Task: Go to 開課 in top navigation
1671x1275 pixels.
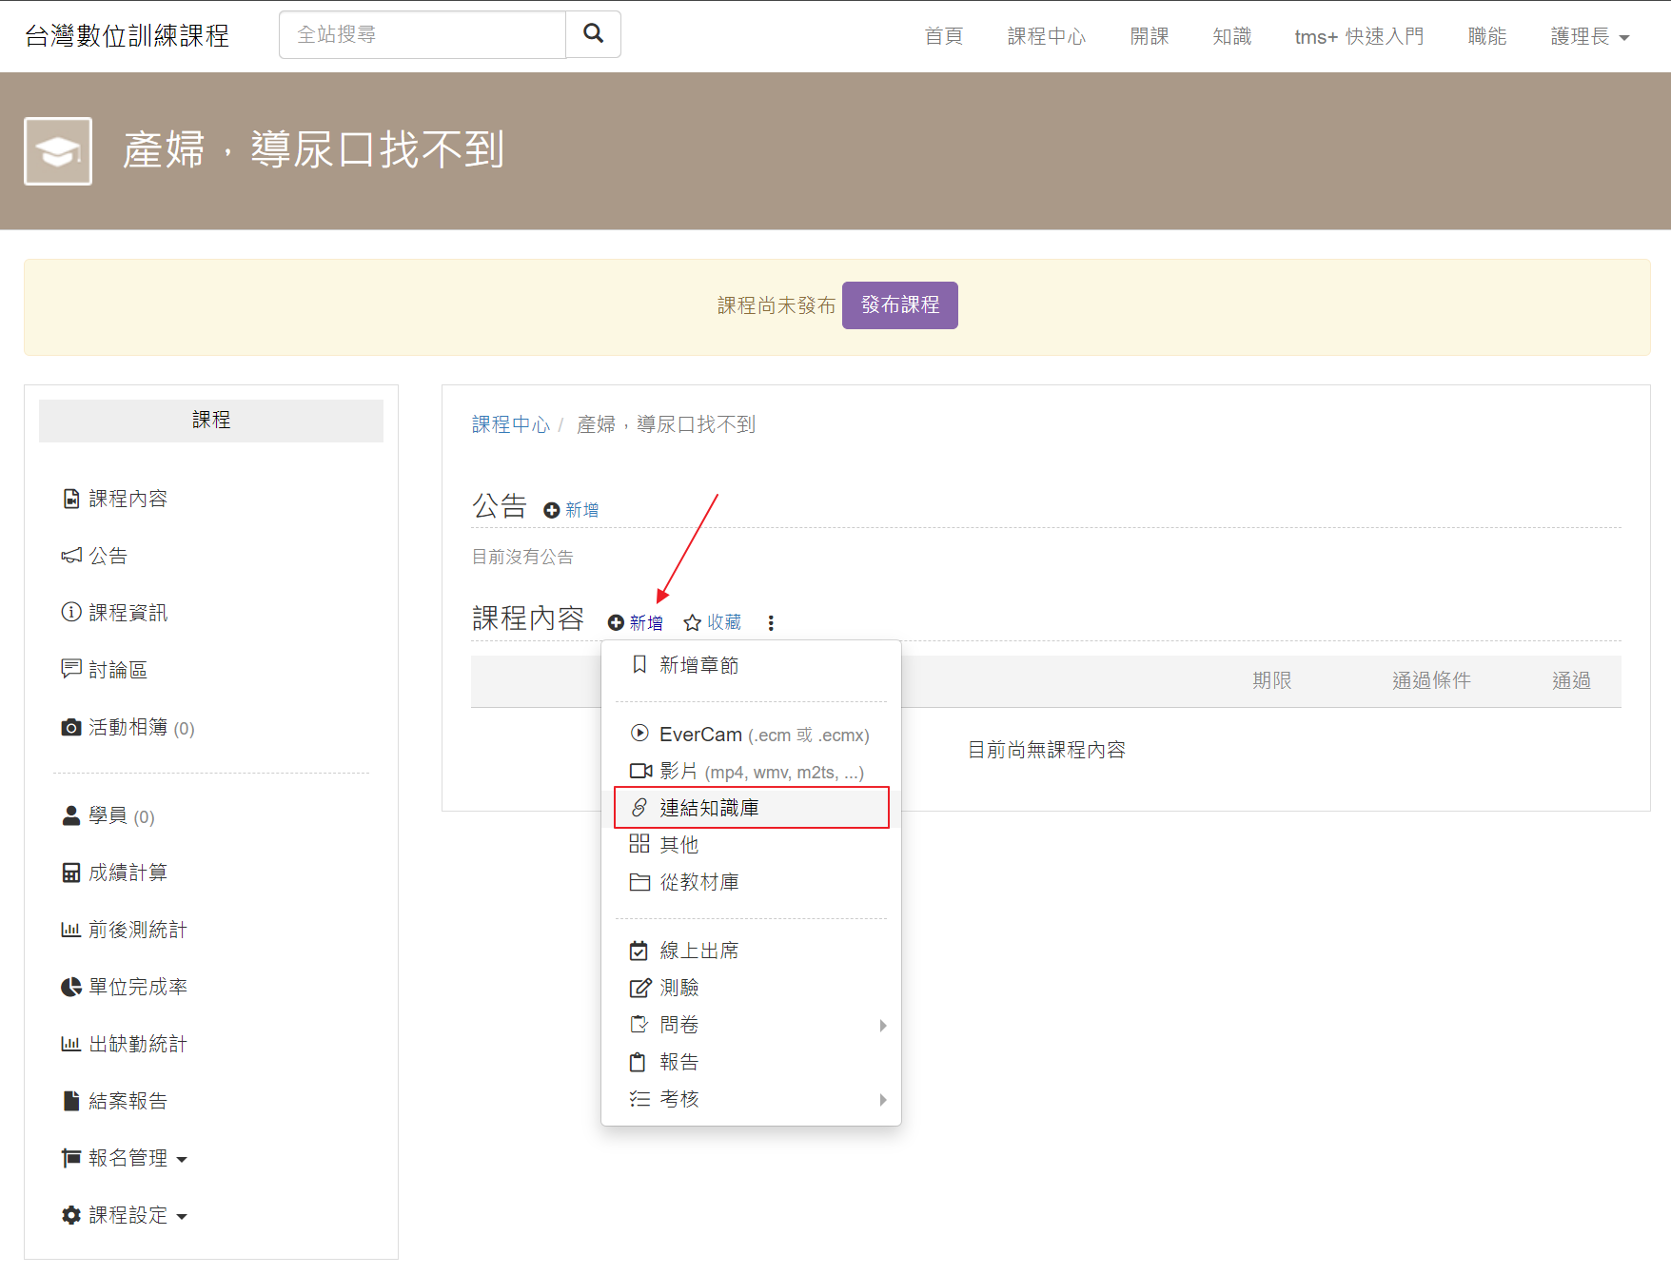Action: click(x=1150, y=36)
